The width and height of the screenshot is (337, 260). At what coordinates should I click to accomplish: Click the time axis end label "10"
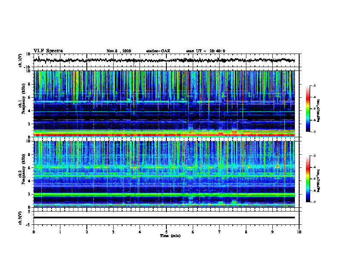point(299,232)
